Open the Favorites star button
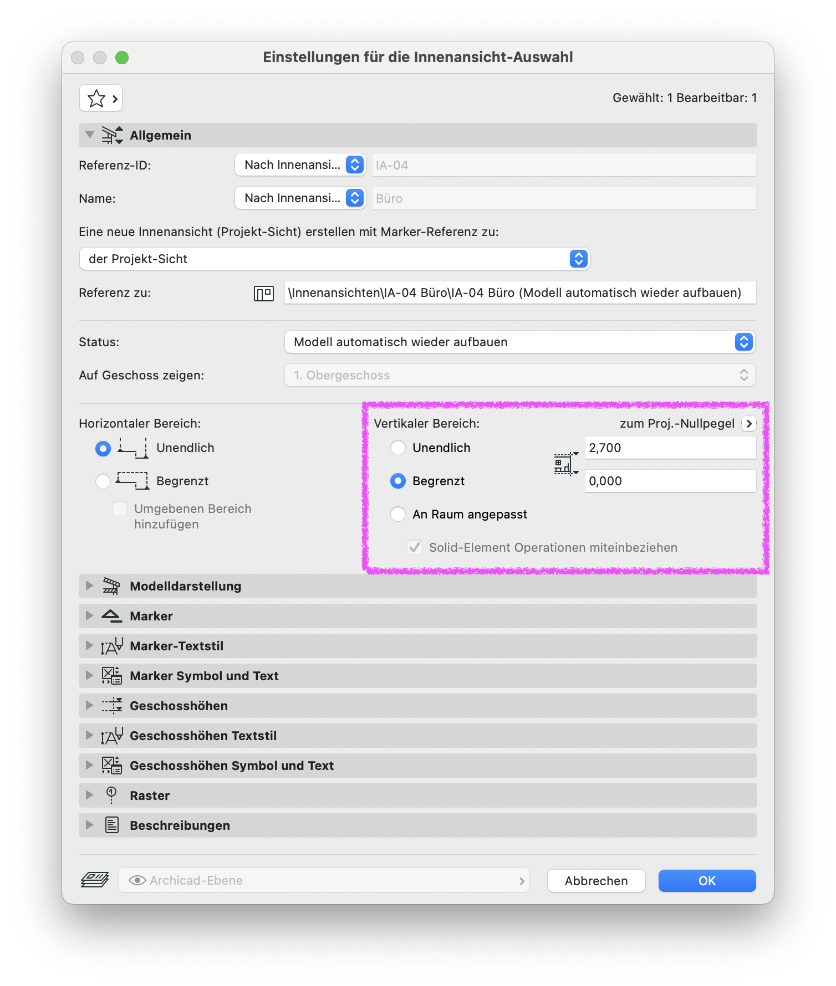836x986 pixels. click(x=101, y=99)
